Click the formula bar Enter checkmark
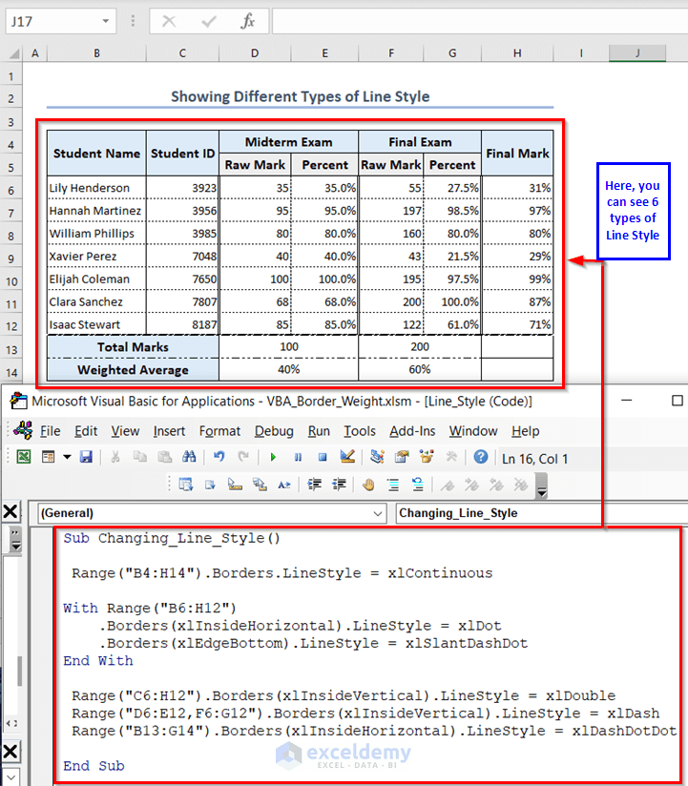Image resolution: width=688 pixels, height=786 pixels. [209, 21]
